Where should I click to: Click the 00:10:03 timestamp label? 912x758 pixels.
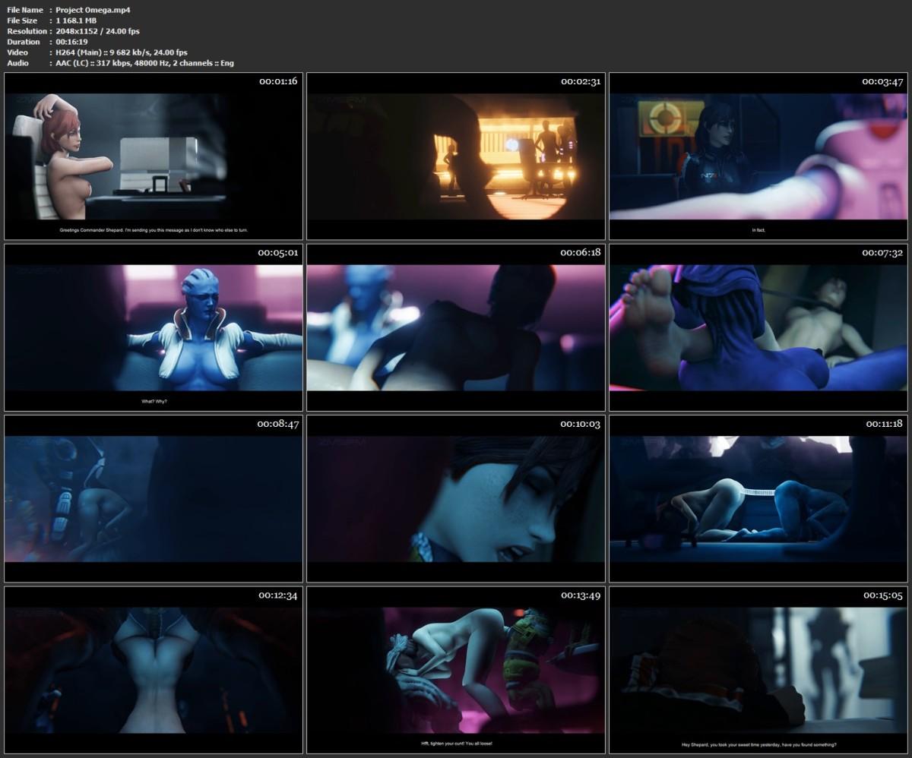(x=581, y=424)
